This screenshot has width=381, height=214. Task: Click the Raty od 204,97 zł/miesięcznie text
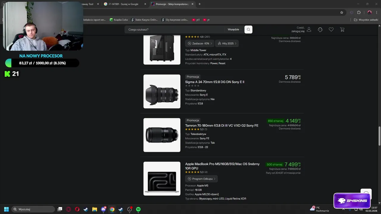pyautogui.click(x=283, y=173)
